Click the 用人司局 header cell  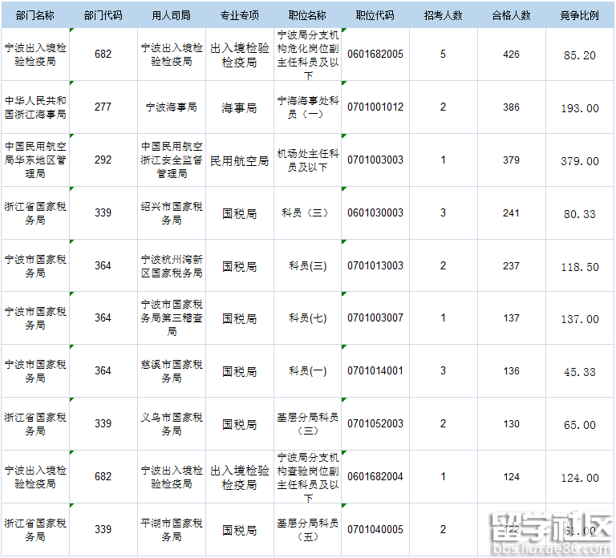coord(171,16)
